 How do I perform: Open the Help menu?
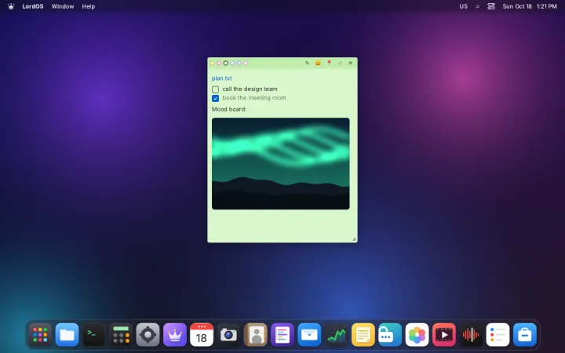tap(88, 6)
